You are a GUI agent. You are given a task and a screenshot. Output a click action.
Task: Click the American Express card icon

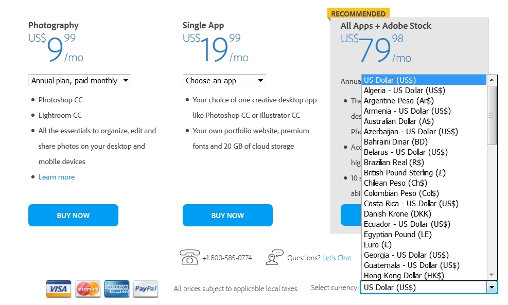117,289
